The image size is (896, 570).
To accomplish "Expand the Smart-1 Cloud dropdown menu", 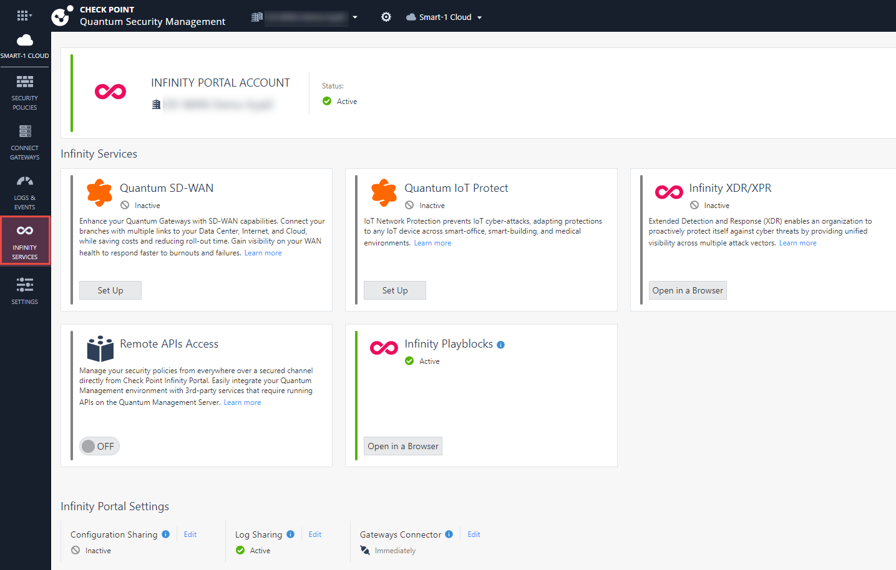I will tap(480, 17).
